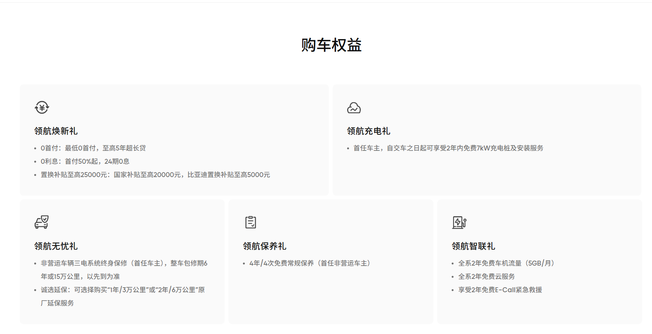Click the 享受2年免费E-Call紧急救援 line
Viewport: 652px width, 334px height.
500,290
